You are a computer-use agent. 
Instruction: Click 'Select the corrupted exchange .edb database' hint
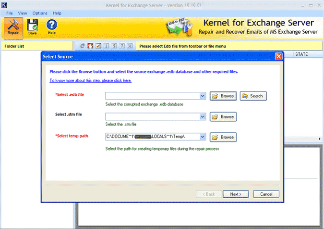tap(144, 104)
